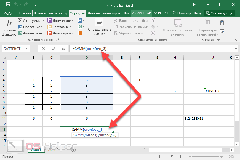Image resolution: width=240 pixels, height=160 pixels.
Task: Open the Данные ribbon tab
Action: tap(94, 13)
